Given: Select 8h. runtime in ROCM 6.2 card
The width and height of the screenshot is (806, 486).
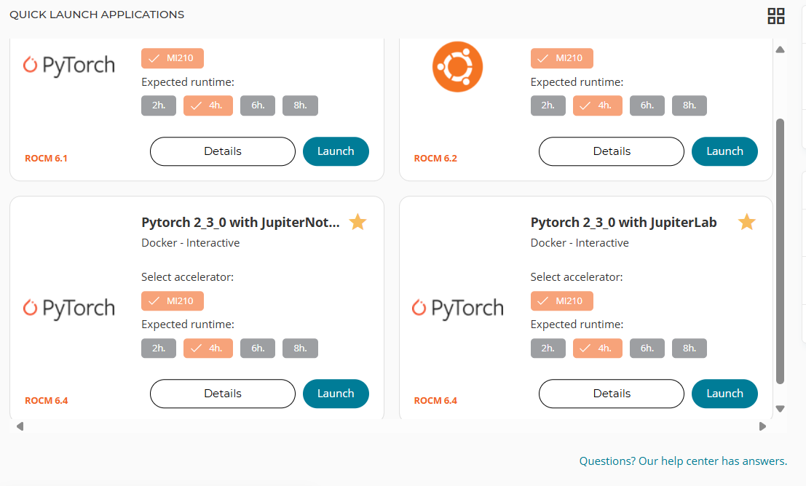Looking at the screenshot, I should pyautogui.click(x=690, y=105).
